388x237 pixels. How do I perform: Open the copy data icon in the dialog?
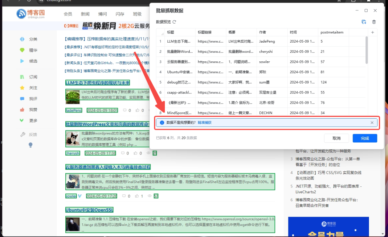[364, 22]
